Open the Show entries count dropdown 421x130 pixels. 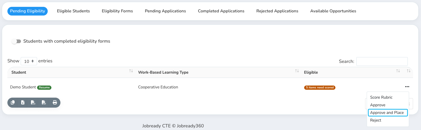(29, 61)
